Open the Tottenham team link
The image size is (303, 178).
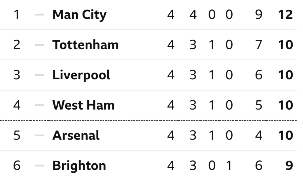[85, 45]
